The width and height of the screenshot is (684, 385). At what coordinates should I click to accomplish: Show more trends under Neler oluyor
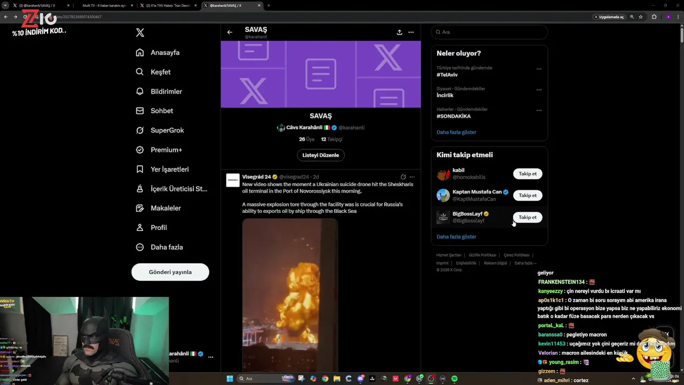click(x=456, y=132)
